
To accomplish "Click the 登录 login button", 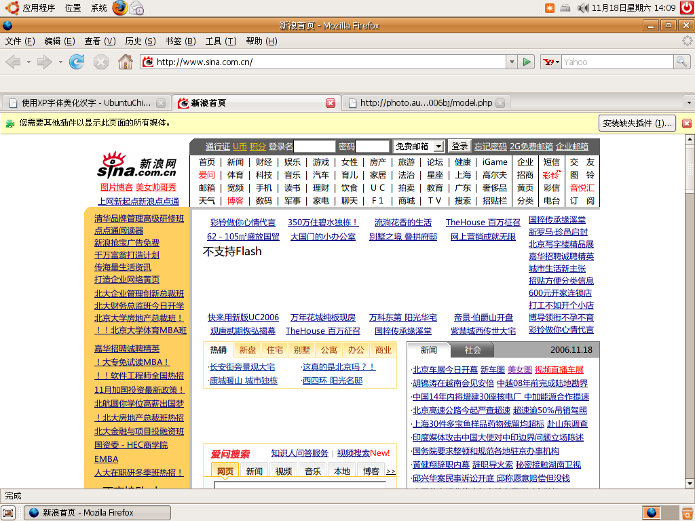I will 459,147.
